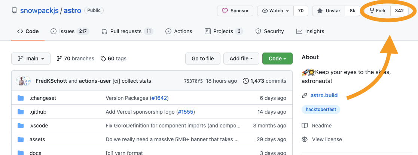Image resolution: width=418 pixels, height=155 pixels.
Task: Open commit hash 75370f5
Action: click(x=193, y=81)
